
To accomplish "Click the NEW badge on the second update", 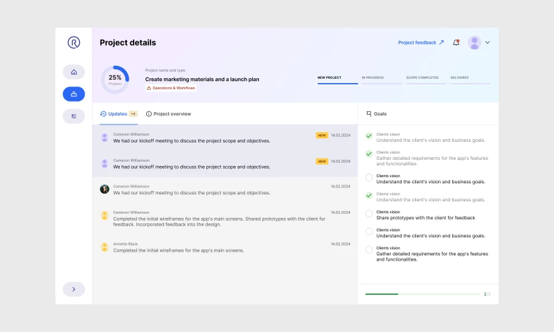I will (322, 161).
